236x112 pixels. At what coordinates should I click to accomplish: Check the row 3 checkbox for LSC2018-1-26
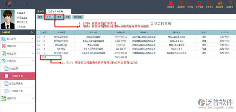(38, 45)
